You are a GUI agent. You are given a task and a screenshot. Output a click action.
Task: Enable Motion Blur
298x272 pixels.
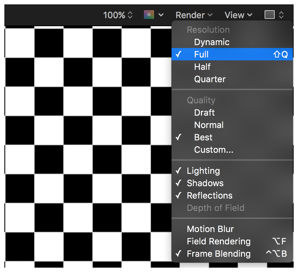click(x=210, y=229)
